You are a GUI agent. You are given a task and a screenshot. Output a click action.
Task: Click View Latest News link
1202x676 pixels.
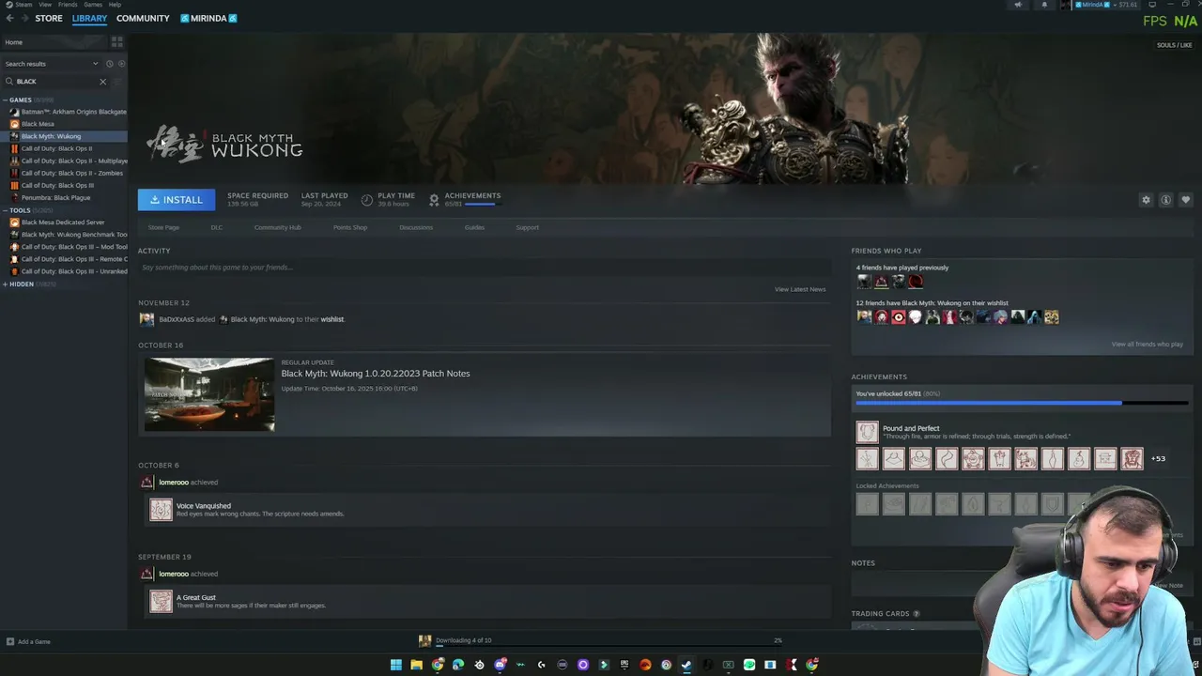point(800,289)
